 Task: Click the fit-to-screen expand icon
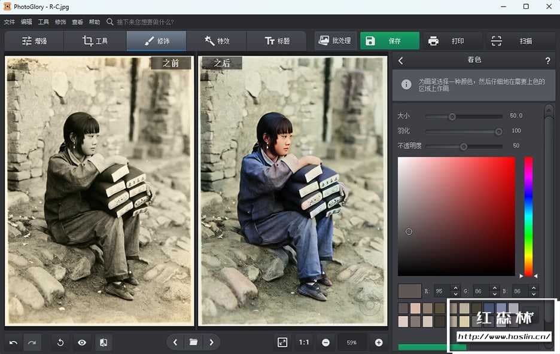[282, 342]
